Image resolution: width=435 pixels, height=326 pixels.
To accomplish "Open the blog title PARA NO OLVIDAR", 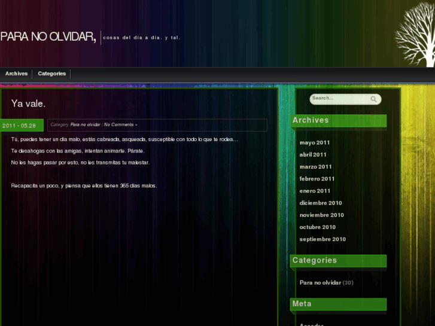I will pos(48,36).
